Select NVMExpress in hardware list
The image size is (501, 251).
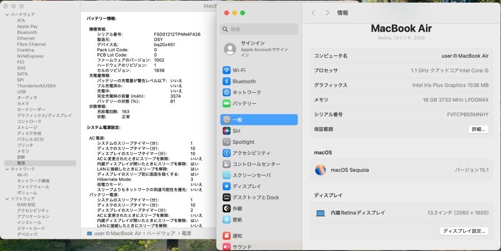click(x=30, y=56)
